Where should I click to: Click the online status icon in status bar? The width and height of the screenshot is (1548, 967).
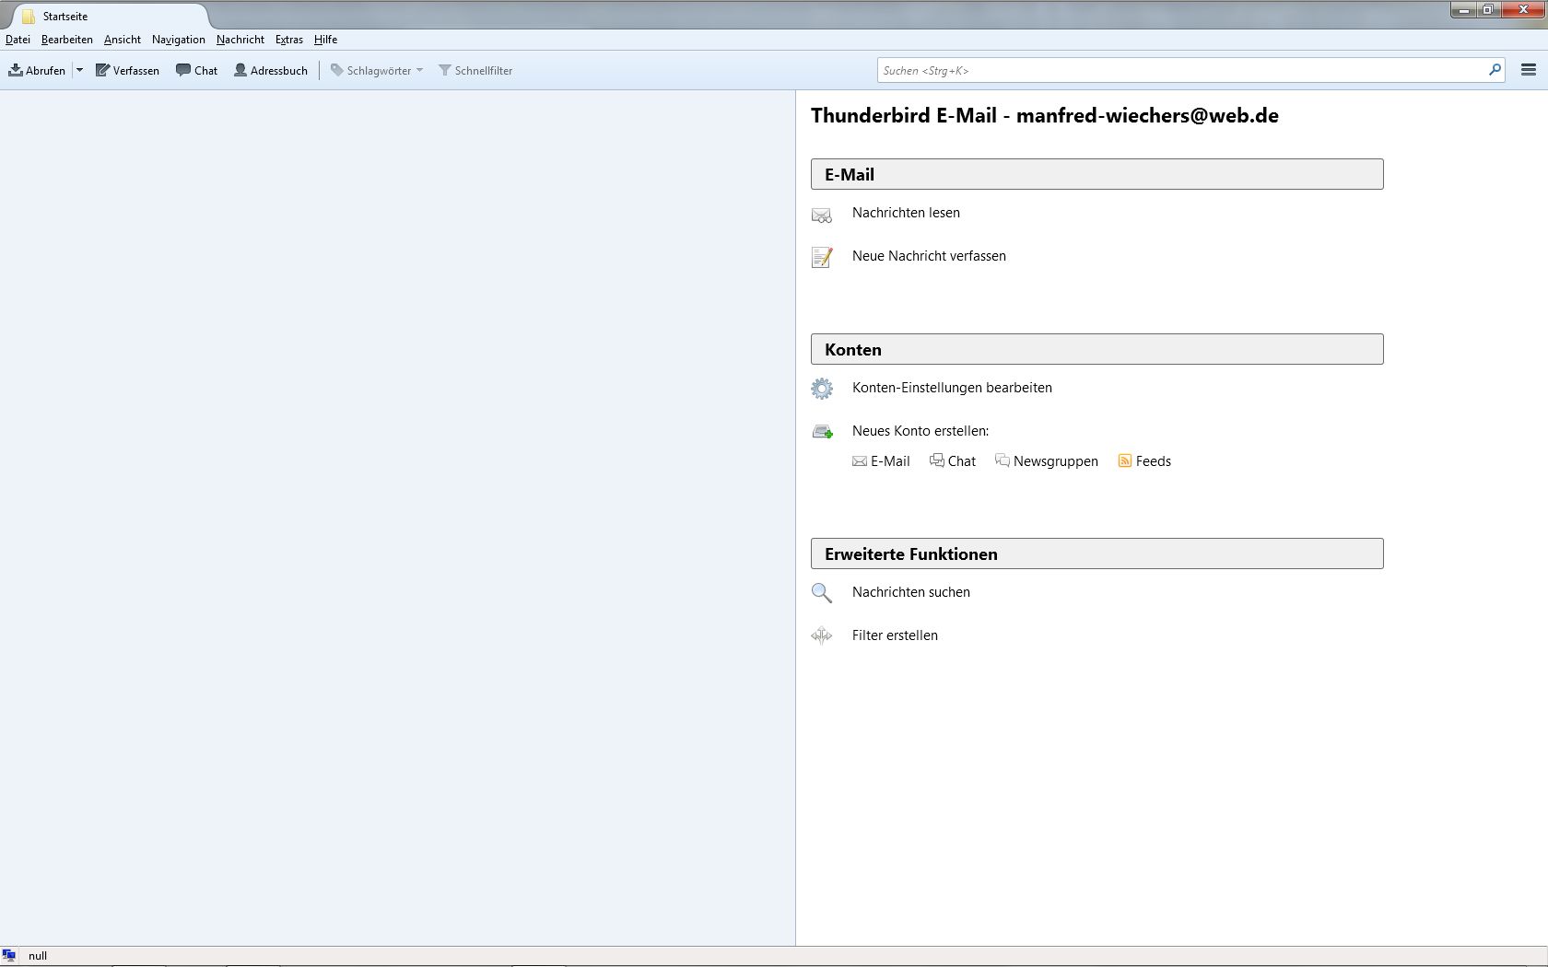pos(9,956)
